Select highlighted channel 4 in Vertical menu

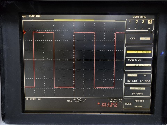point(150,22)
